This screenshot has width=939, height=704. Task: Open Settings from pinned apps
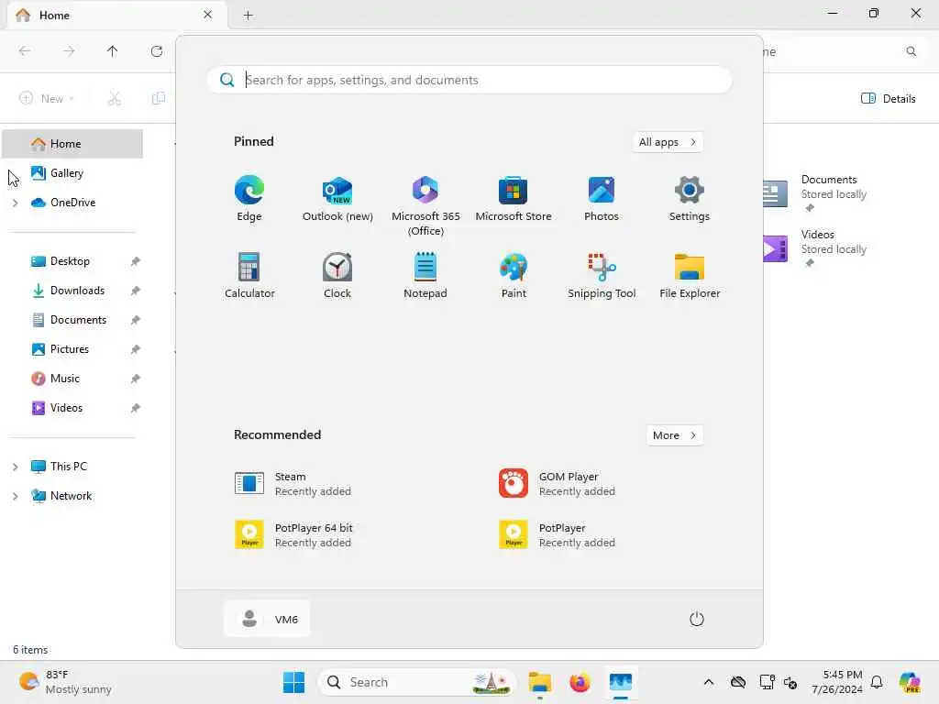(690, 199)
